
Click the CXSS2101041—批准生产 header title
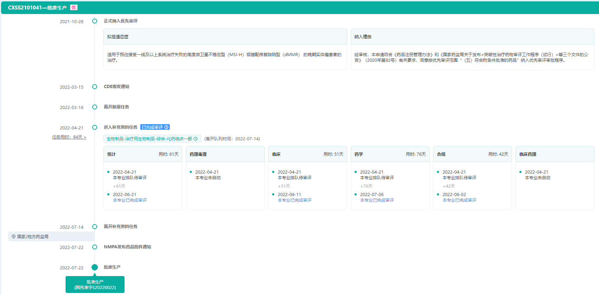coord(37,8)
